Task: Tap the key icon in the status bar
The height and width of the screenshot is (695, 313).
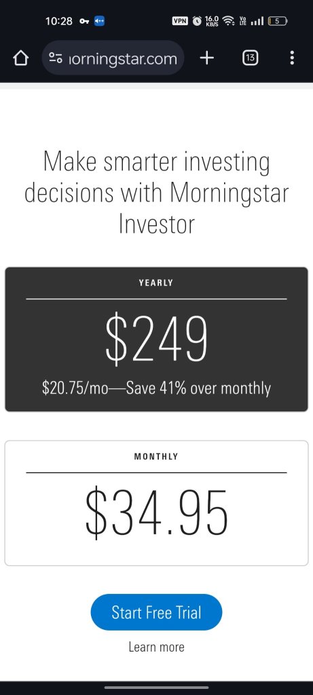Action: click(x=84, y=21)
